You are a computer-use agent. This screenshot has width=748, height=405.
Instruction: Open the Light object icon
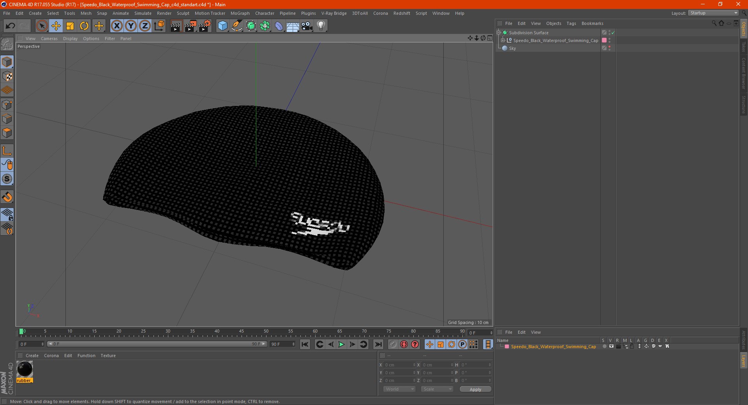tap(321, 26)
